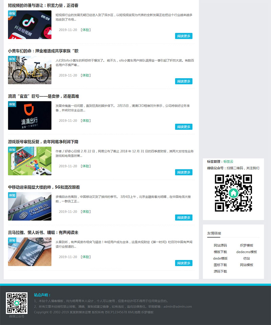Click 阅读更多 for the 游戏版号 article
271x325 pixels.
pos(184,172)
